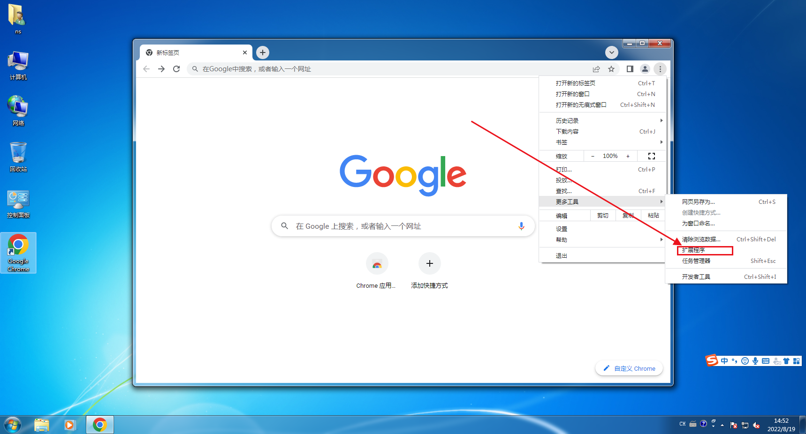Click the 回收站 desktop icon
Screen dimensions: 806x434
click(18, 157)
